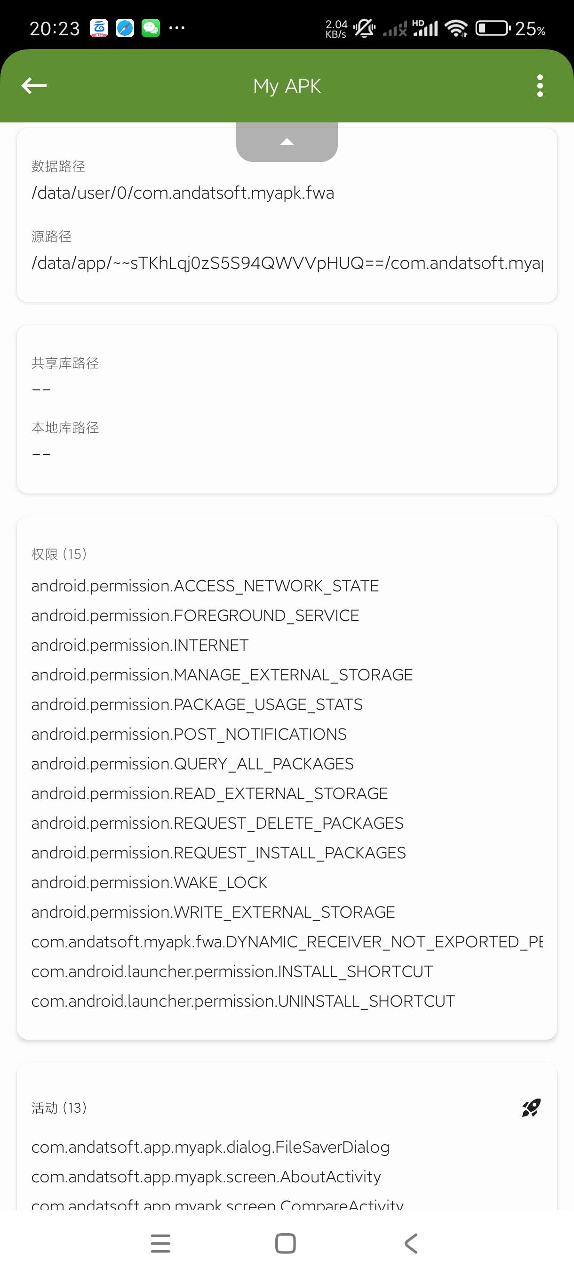Collapse the panel with the up arrow handle
The height and width of the screenshot is (1277, 574).
click(x=287, y=142)
